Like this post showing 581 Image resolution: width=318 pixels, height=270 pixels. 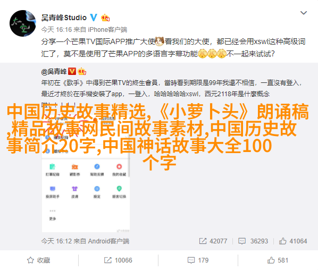pyautogui.click(x=278, y=260)
